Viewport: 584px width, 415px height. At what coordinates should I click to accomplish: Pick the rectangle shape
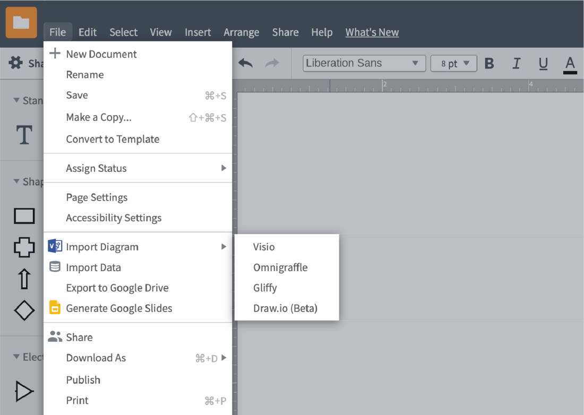(x=24, y=216)
